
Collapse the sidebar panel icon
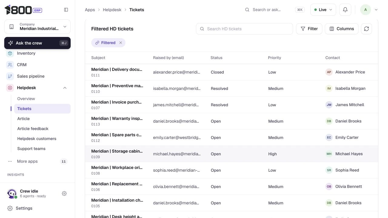coord(66,10)
